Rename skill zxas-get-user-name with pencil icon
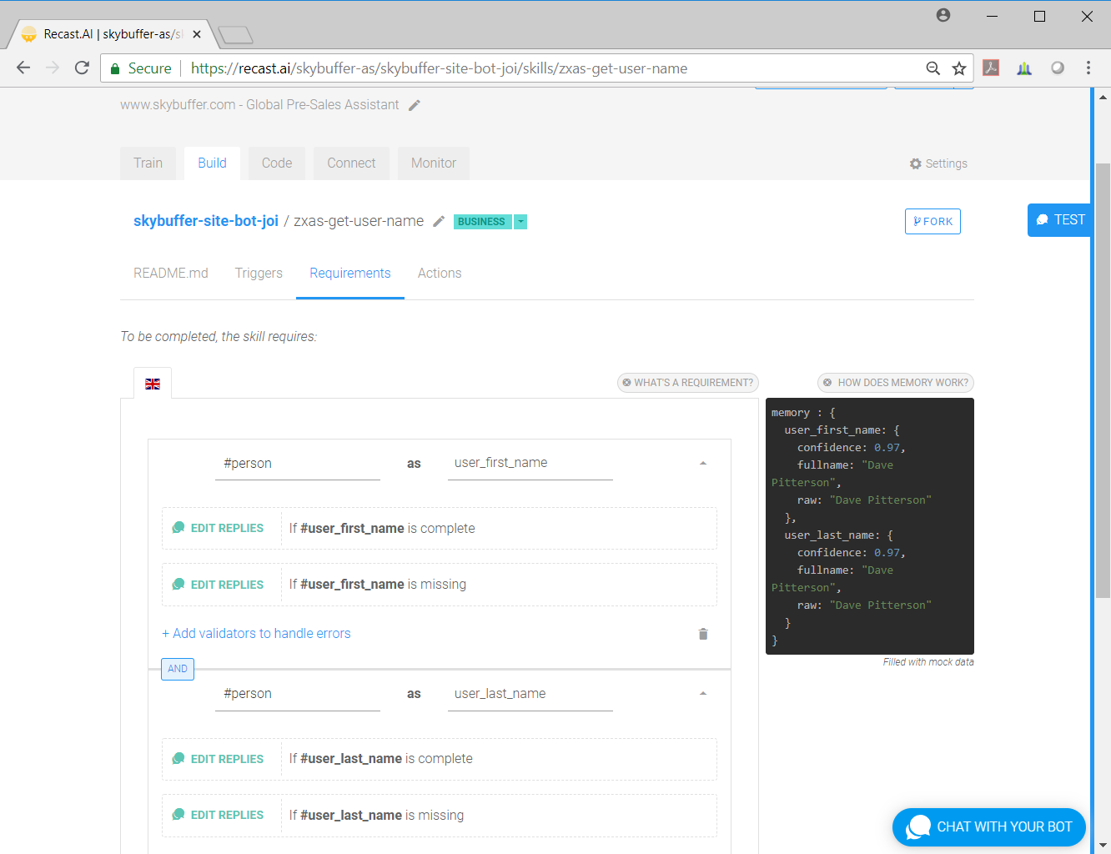The image size is (1111, 854). (x=439, y=221)
